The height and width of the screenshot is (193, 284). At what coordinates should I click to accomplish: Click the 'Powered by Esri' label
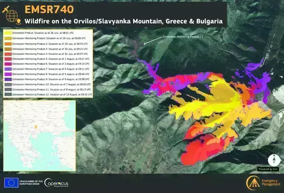pos(268,169)
